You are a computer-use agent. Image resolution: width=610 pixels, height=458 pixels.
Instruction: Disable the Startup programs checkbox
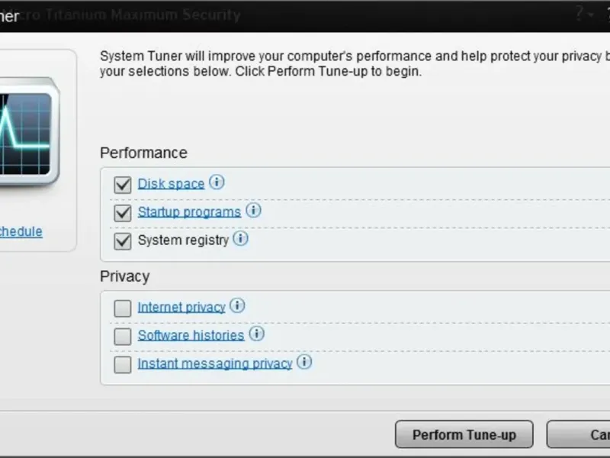click(x=123, y=213)
